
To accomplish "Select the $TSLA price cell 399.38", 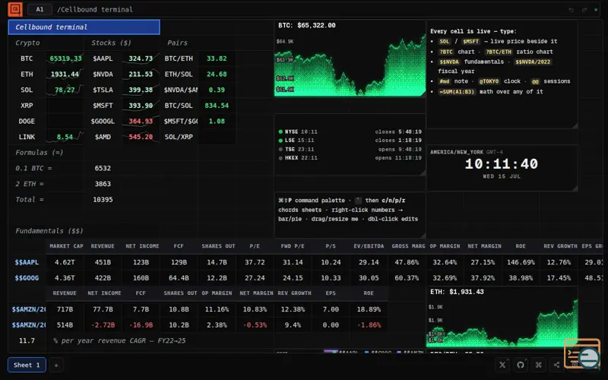I will click(x=141, y=90).
